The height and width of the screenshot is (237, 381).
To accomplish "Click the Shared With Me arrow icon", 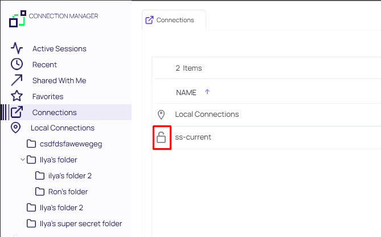I will click(x=17, y=80).
